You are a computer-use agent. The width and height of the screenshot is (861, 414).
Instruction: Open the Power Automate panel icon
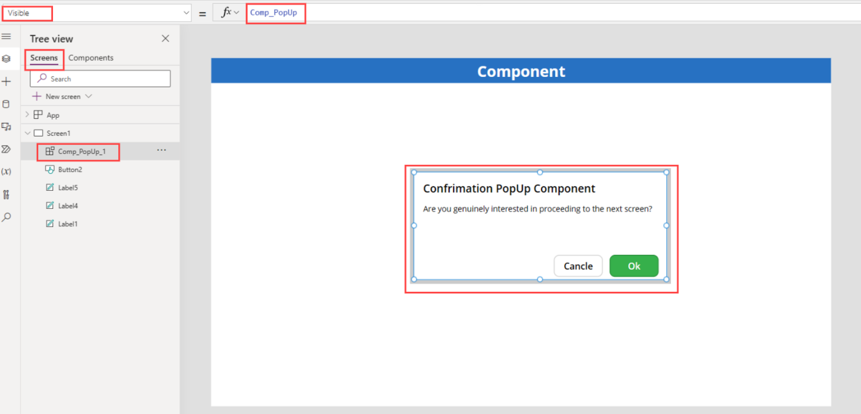6,148
